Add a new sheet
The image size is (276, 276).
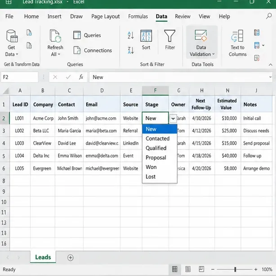[x=71, y=258]
